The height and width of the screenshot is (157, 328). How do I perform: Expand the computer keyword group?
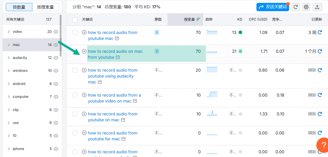(9, 97)
